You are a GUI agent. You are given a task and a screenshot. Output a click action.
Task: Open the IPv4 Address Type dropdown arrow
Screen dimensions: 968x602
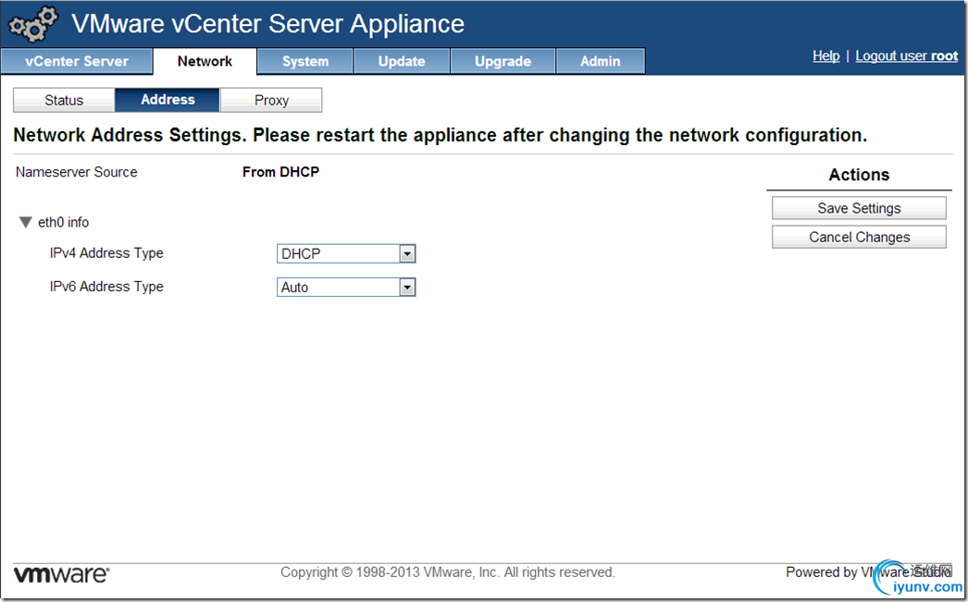407,254
